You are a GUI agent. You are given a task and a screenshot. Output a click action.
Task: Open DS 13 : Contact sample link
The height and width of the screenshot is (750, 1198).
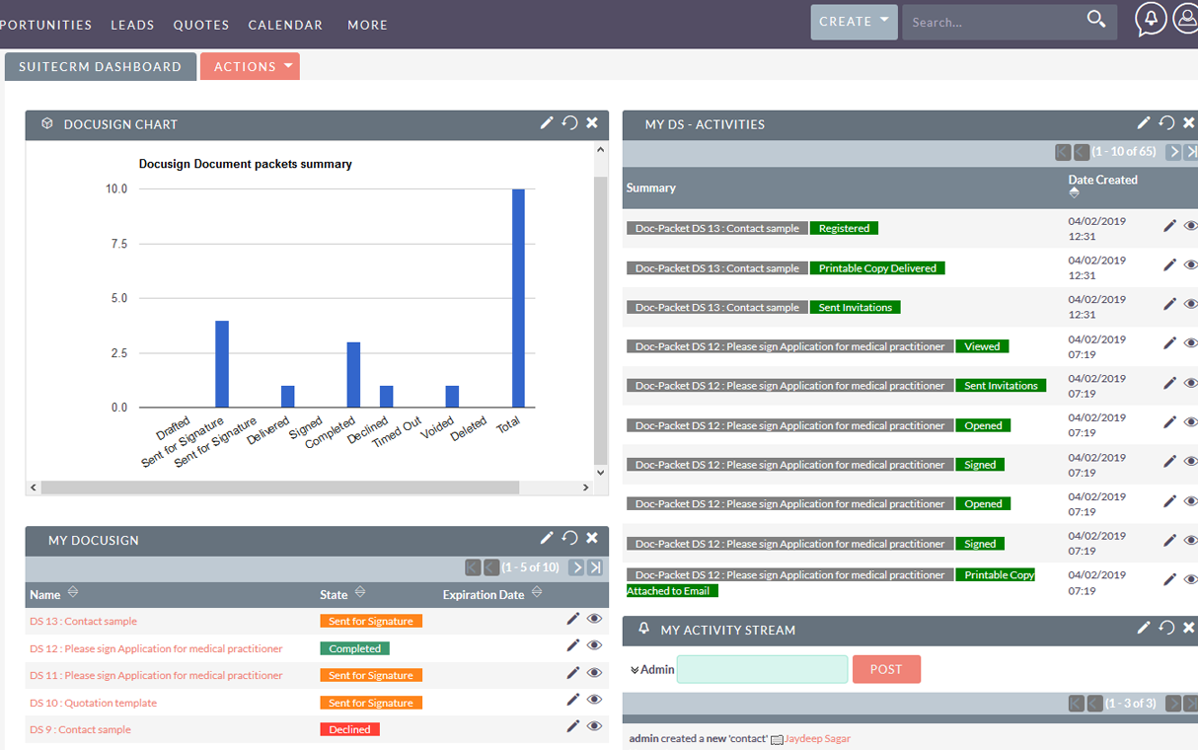[83, 621]
